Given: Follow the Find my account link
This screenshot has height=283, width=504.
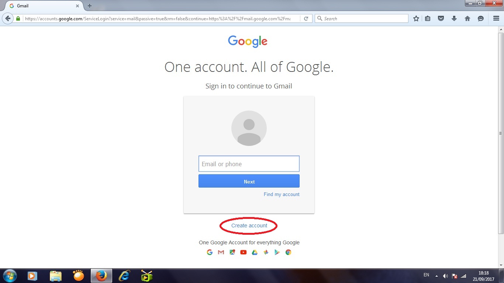Looking at the screenshot, I should [282, 195].
